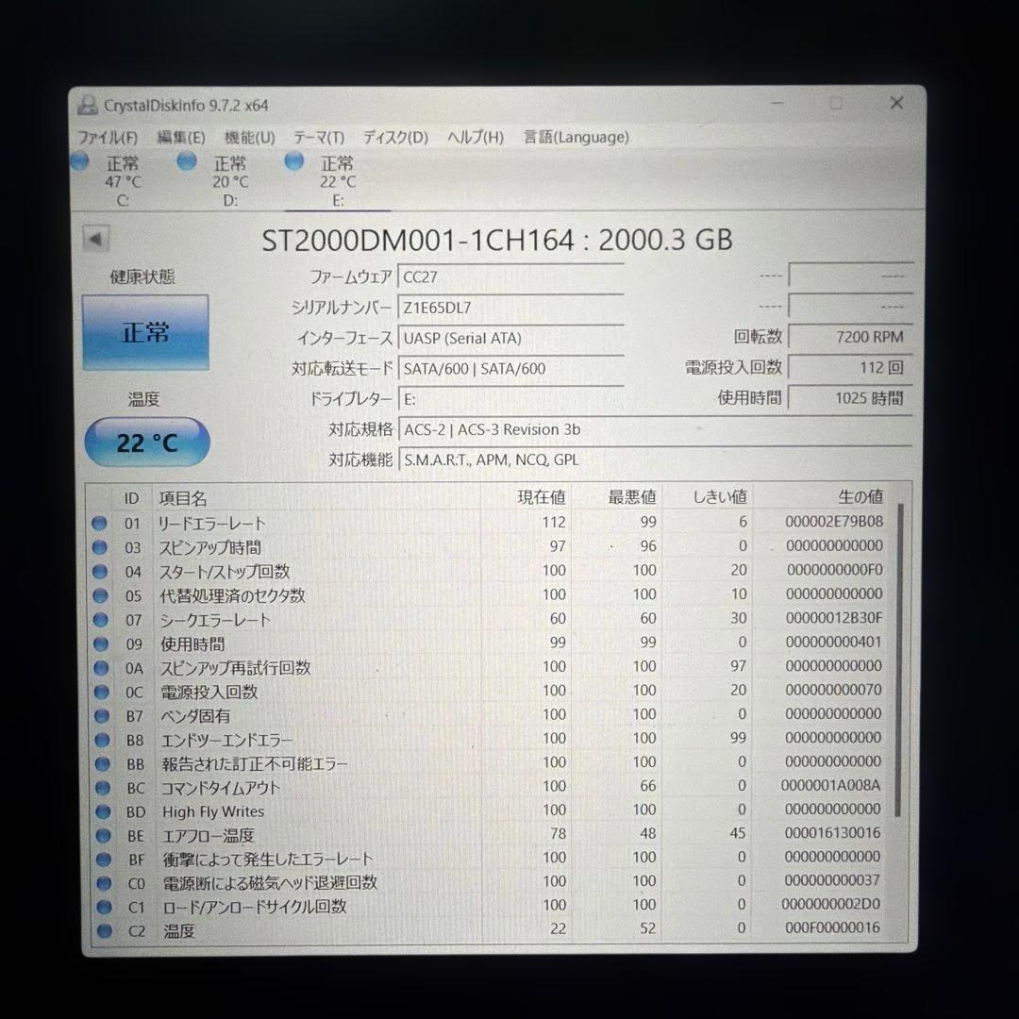The image size is (1019, 1019).
Task: Click status dot for BF 衝撃によって発生したエラーレート
Action: pos(104,860)
